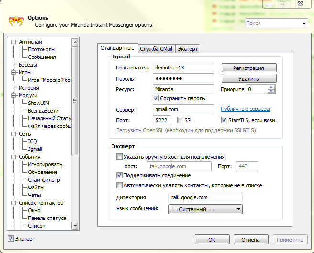
Task: Click inside the Поиск search box
Action: (273, 23)
